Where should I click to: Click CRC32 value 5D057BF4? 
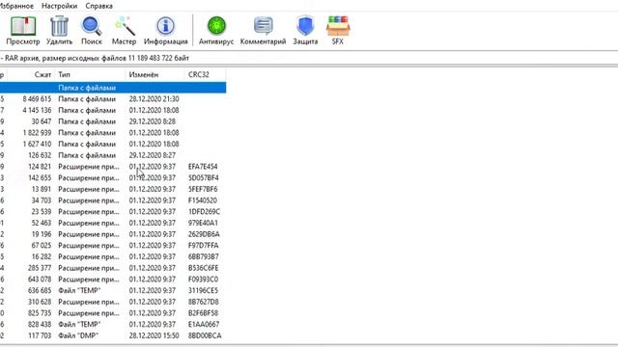click(204, 177)
